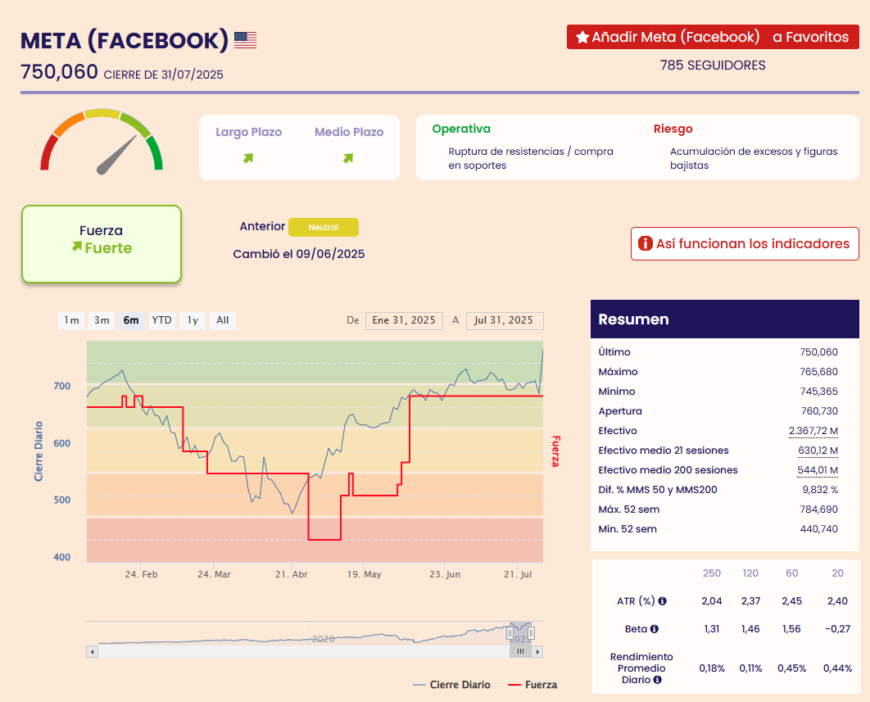Select the 1y chart range

click(x=193, y=320)
